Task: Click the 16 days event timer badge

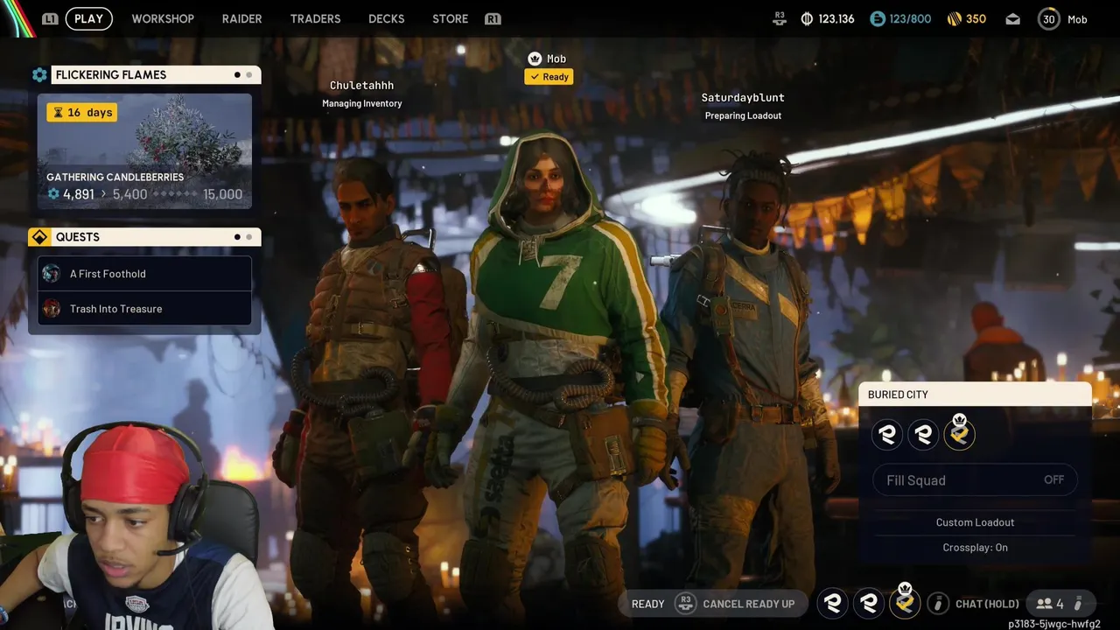Action: 81,112
